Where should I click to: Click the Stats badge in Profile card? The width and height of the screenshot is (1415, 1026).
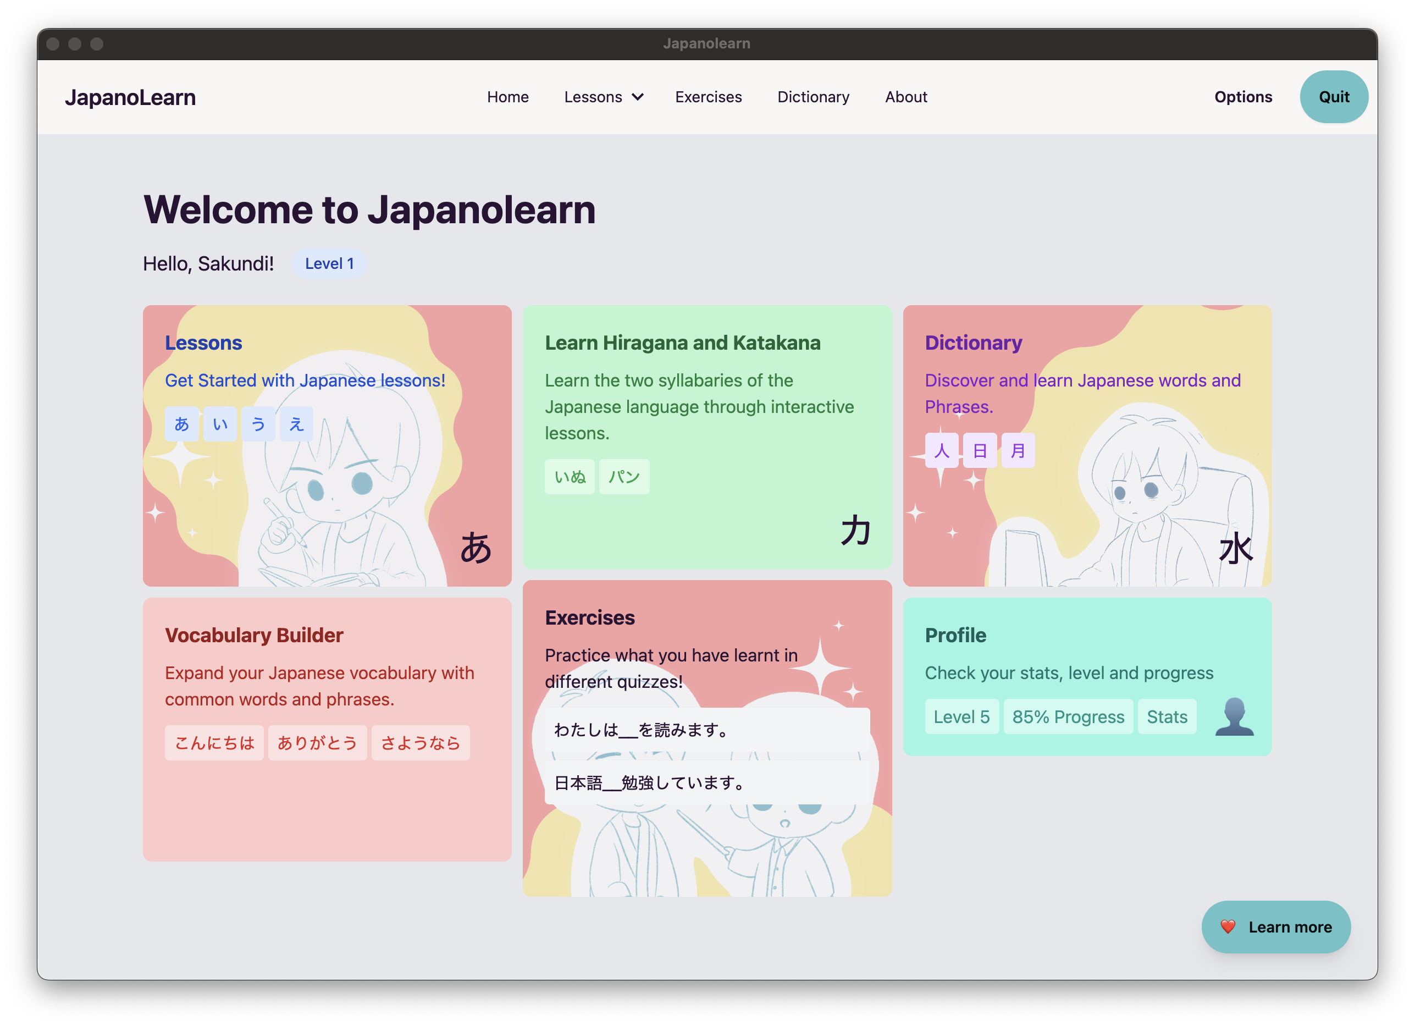click(1167, 716)
